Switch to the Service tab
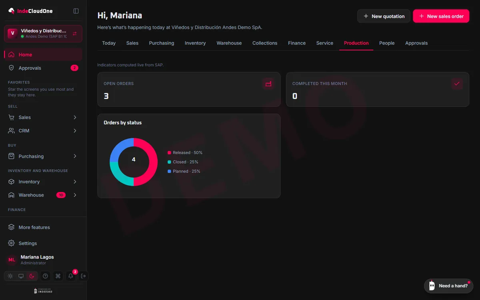The height and width of the screenshot is (300, 480). (x=325, y=43)
